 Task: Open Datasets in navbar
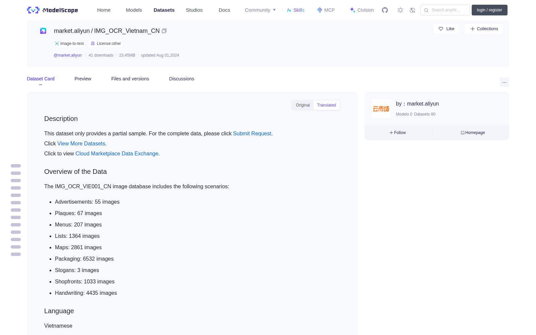point(164,10)
